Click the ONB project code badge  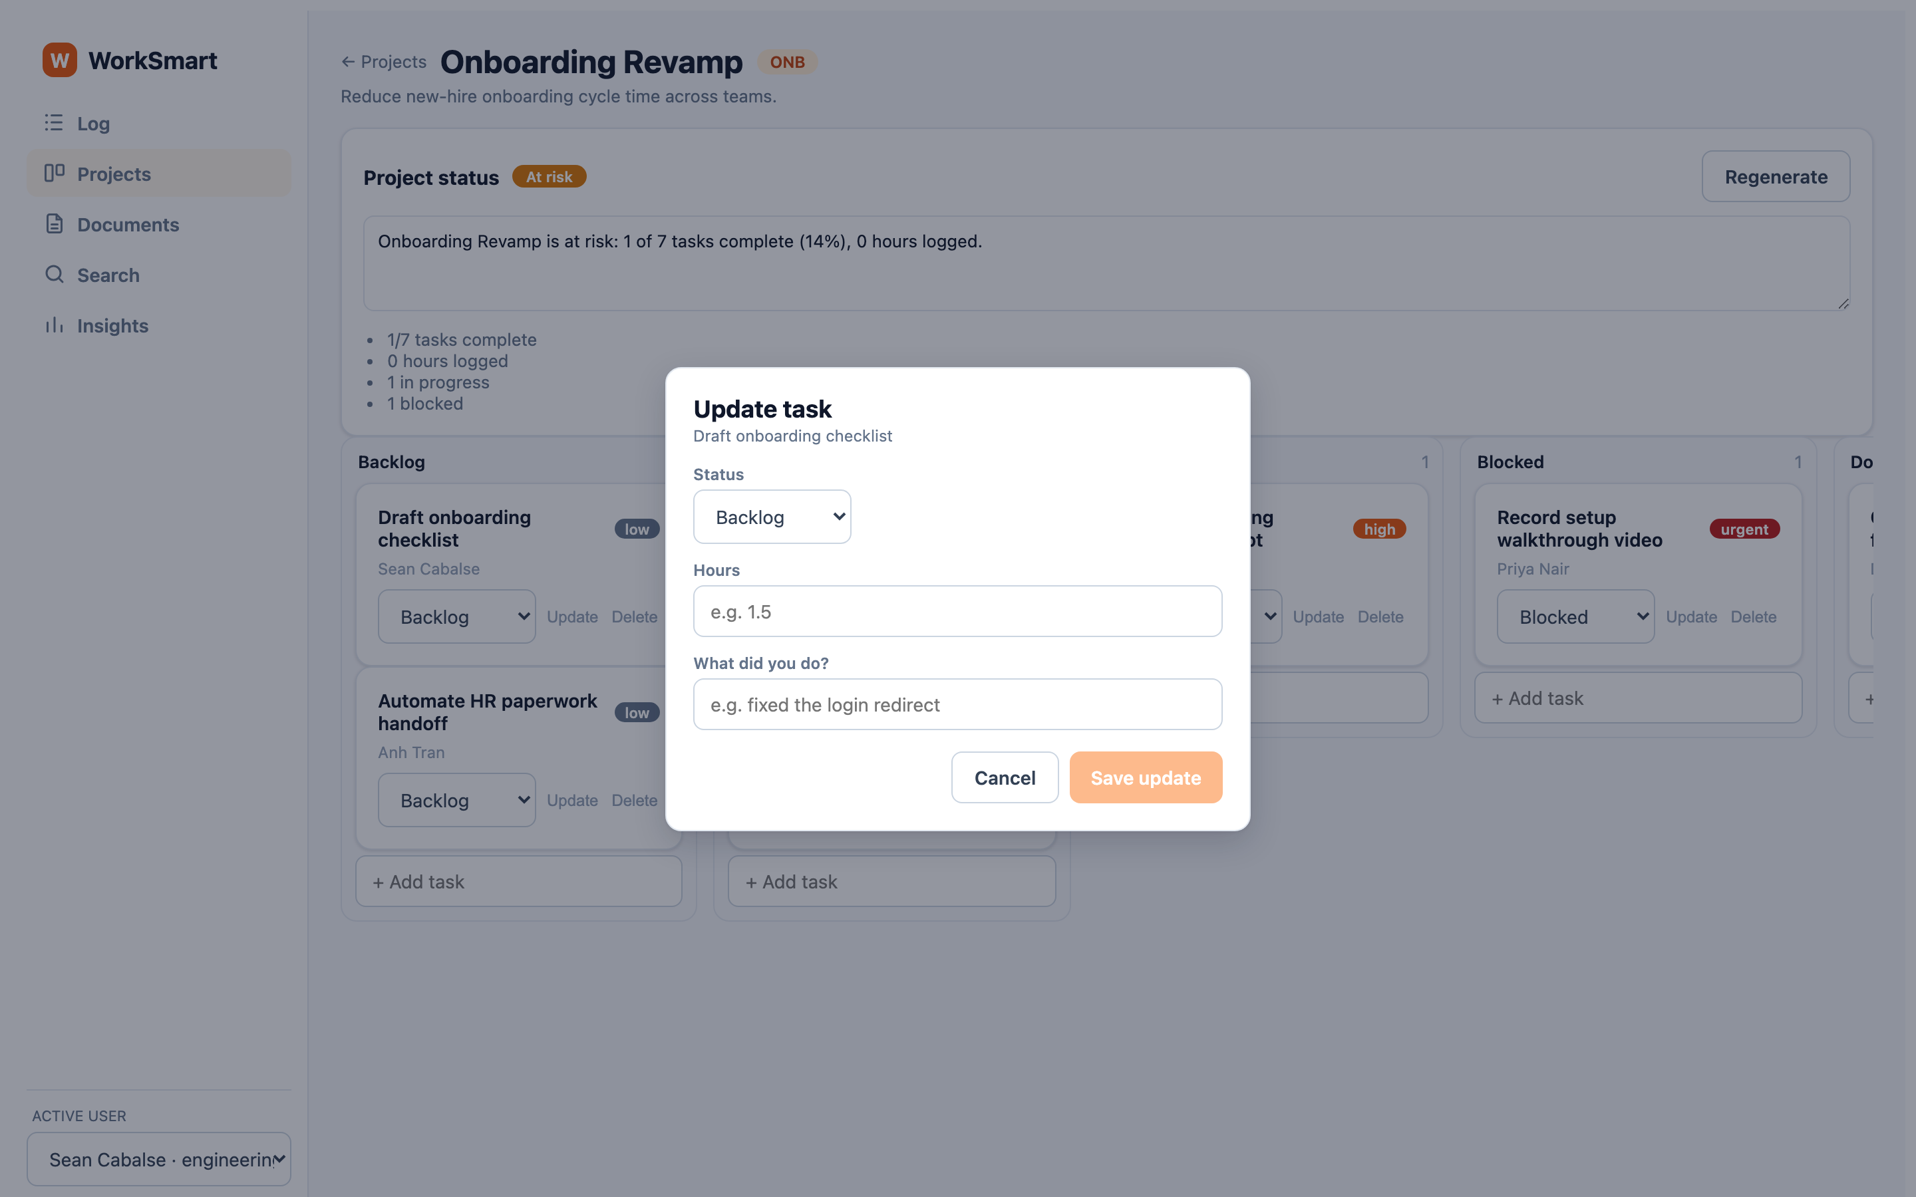pos(787,62)
